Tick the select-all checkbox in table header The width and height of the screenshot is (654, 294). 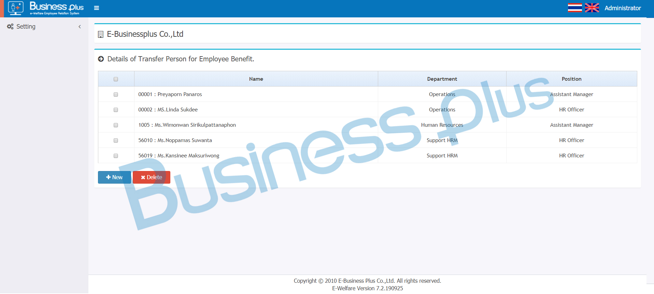[116, 79]
